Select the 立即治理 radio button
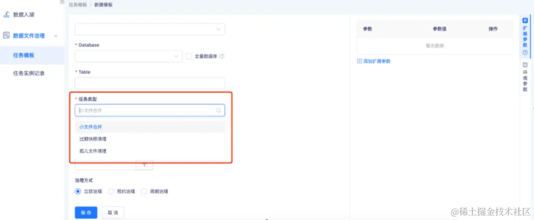Viewport: 534px width, 220px height. (78, 191)
